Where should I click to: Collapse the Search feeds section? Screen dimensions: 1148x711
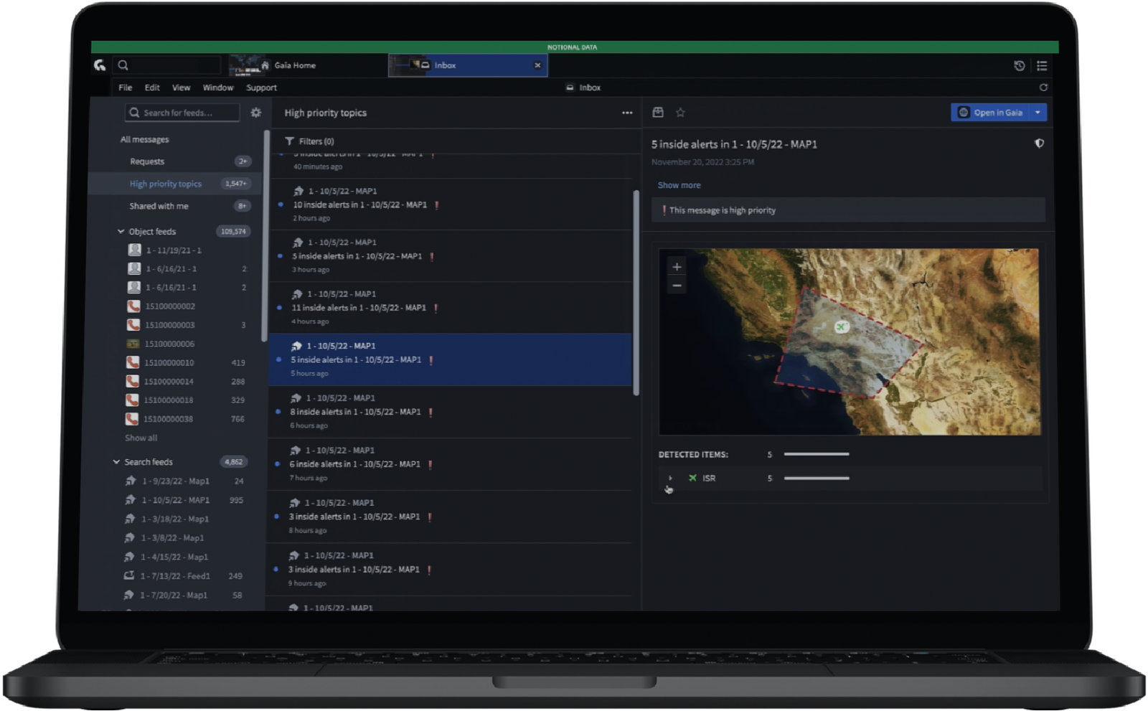[116, 462]
